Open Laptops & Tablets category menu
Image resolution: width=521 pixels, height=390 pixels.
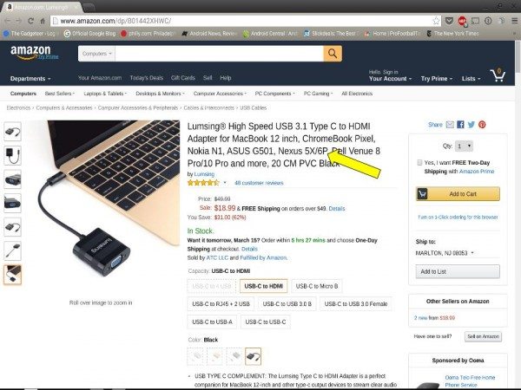click(x=105, y=94)
